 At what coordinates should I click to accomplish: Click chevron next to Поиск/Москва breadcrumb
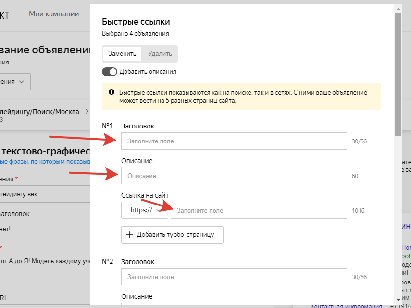point(87,112)
